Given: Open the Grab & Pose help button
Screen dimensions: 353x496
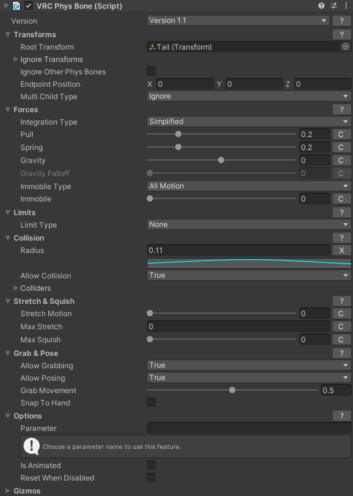Looking at the screenshot, I should coord(342,353).
